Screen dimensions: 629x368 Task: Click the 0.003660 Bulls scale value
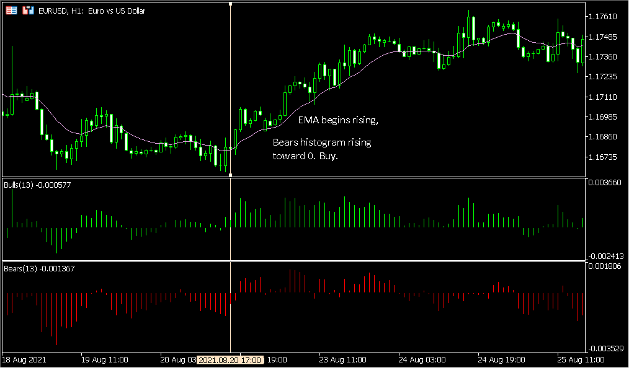(x=605, y=183)
